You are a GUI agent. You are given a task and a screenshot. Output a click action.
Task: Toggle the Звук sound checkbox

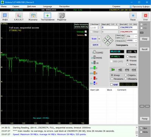(x=141, y=128)
